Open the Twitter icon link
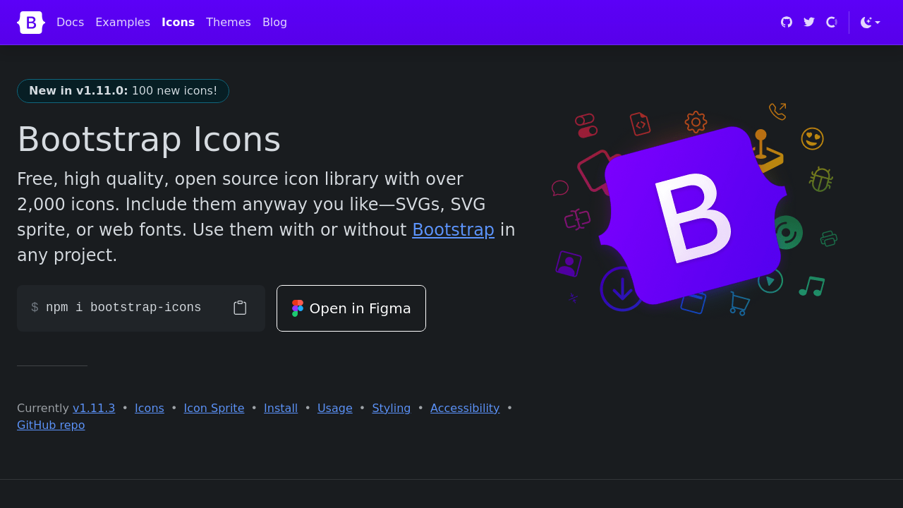This screenshot has height=508, width=903. click(809, 23)
